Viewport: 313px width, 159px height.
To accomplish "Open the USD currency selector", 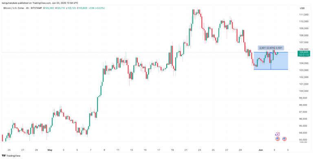I will (x=302, y=8).
